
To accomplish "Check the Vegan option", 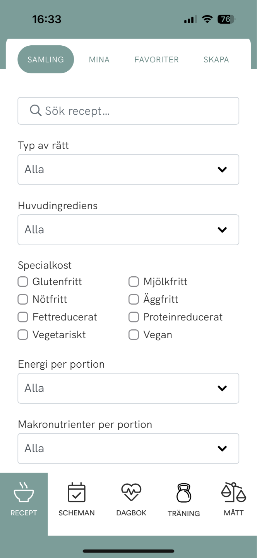I will [134, 335].
